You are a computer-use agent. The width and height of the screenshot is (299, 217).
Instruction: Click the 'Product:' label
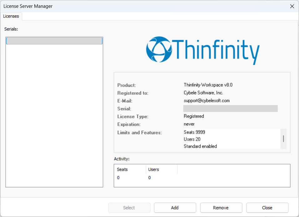coord(127,85)
